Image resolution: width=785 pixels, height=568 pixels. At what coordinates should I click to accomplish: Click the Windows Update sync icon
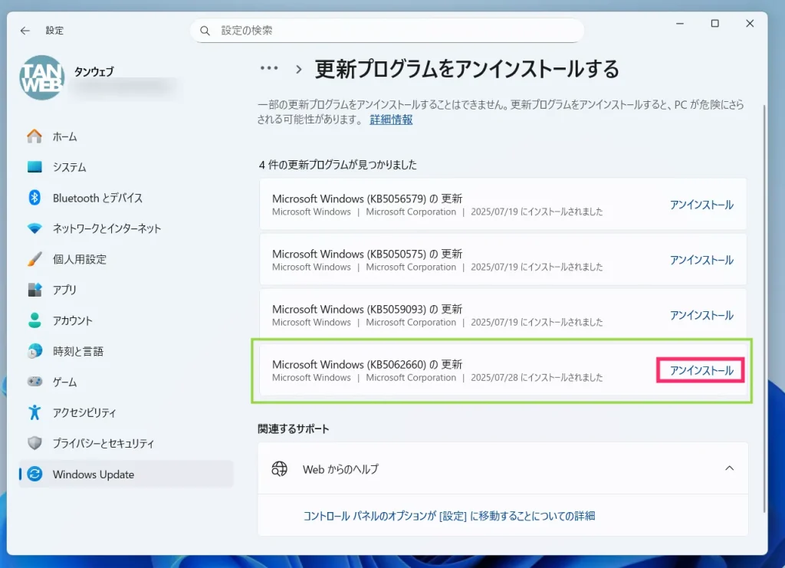pyautogui.click(x=34, y=474)
